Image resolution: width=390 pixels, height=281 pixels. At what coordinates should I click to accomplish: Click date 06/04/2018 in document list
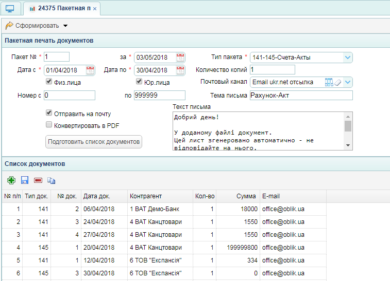105,209
